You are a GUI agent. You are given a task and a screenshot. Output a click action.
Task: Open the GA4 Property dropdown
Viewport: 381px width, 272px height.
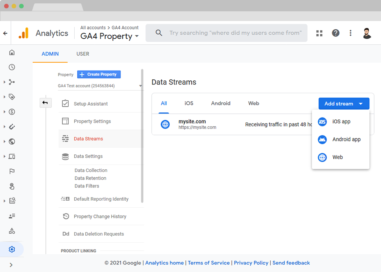110,36
